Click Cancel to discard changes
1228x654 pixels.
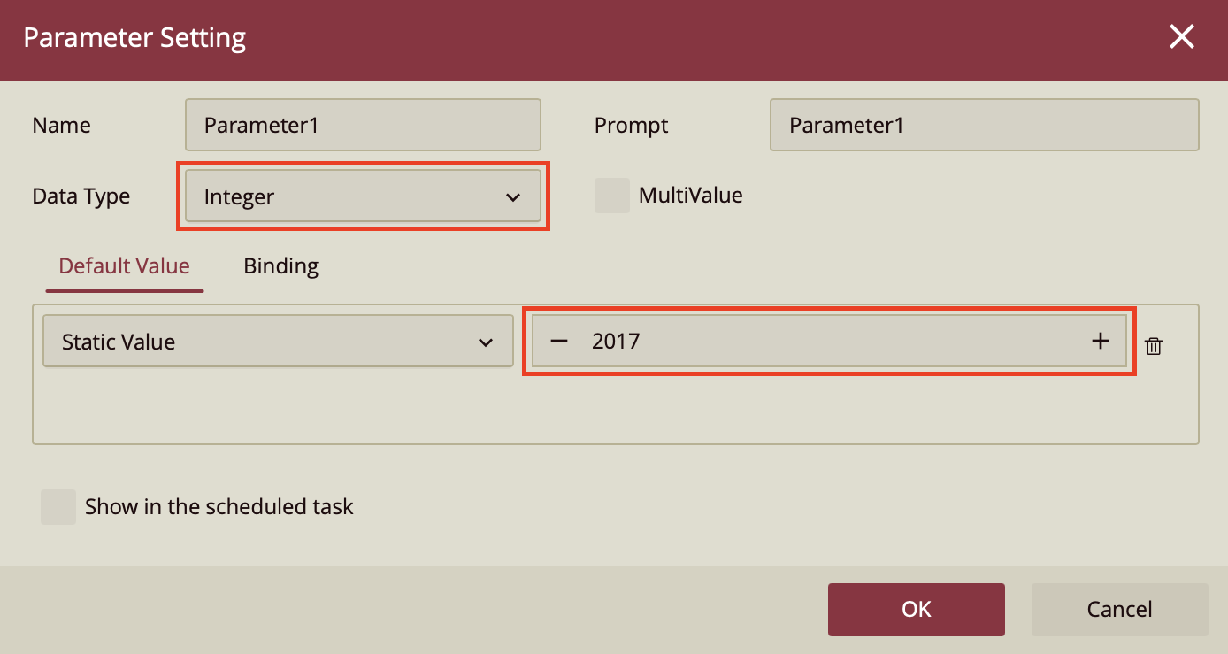[1119, 609]
